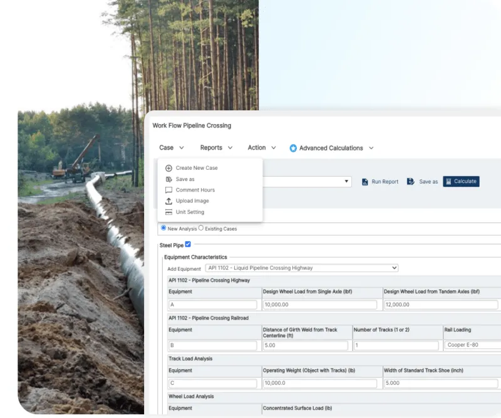
Task: Select the New Analysis radio button
Action: pyautogui.click(x=164, y=228)
